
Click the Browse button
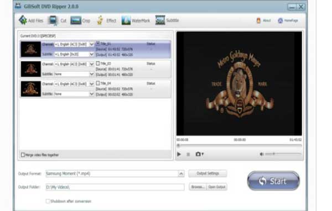tap(198, 187)
